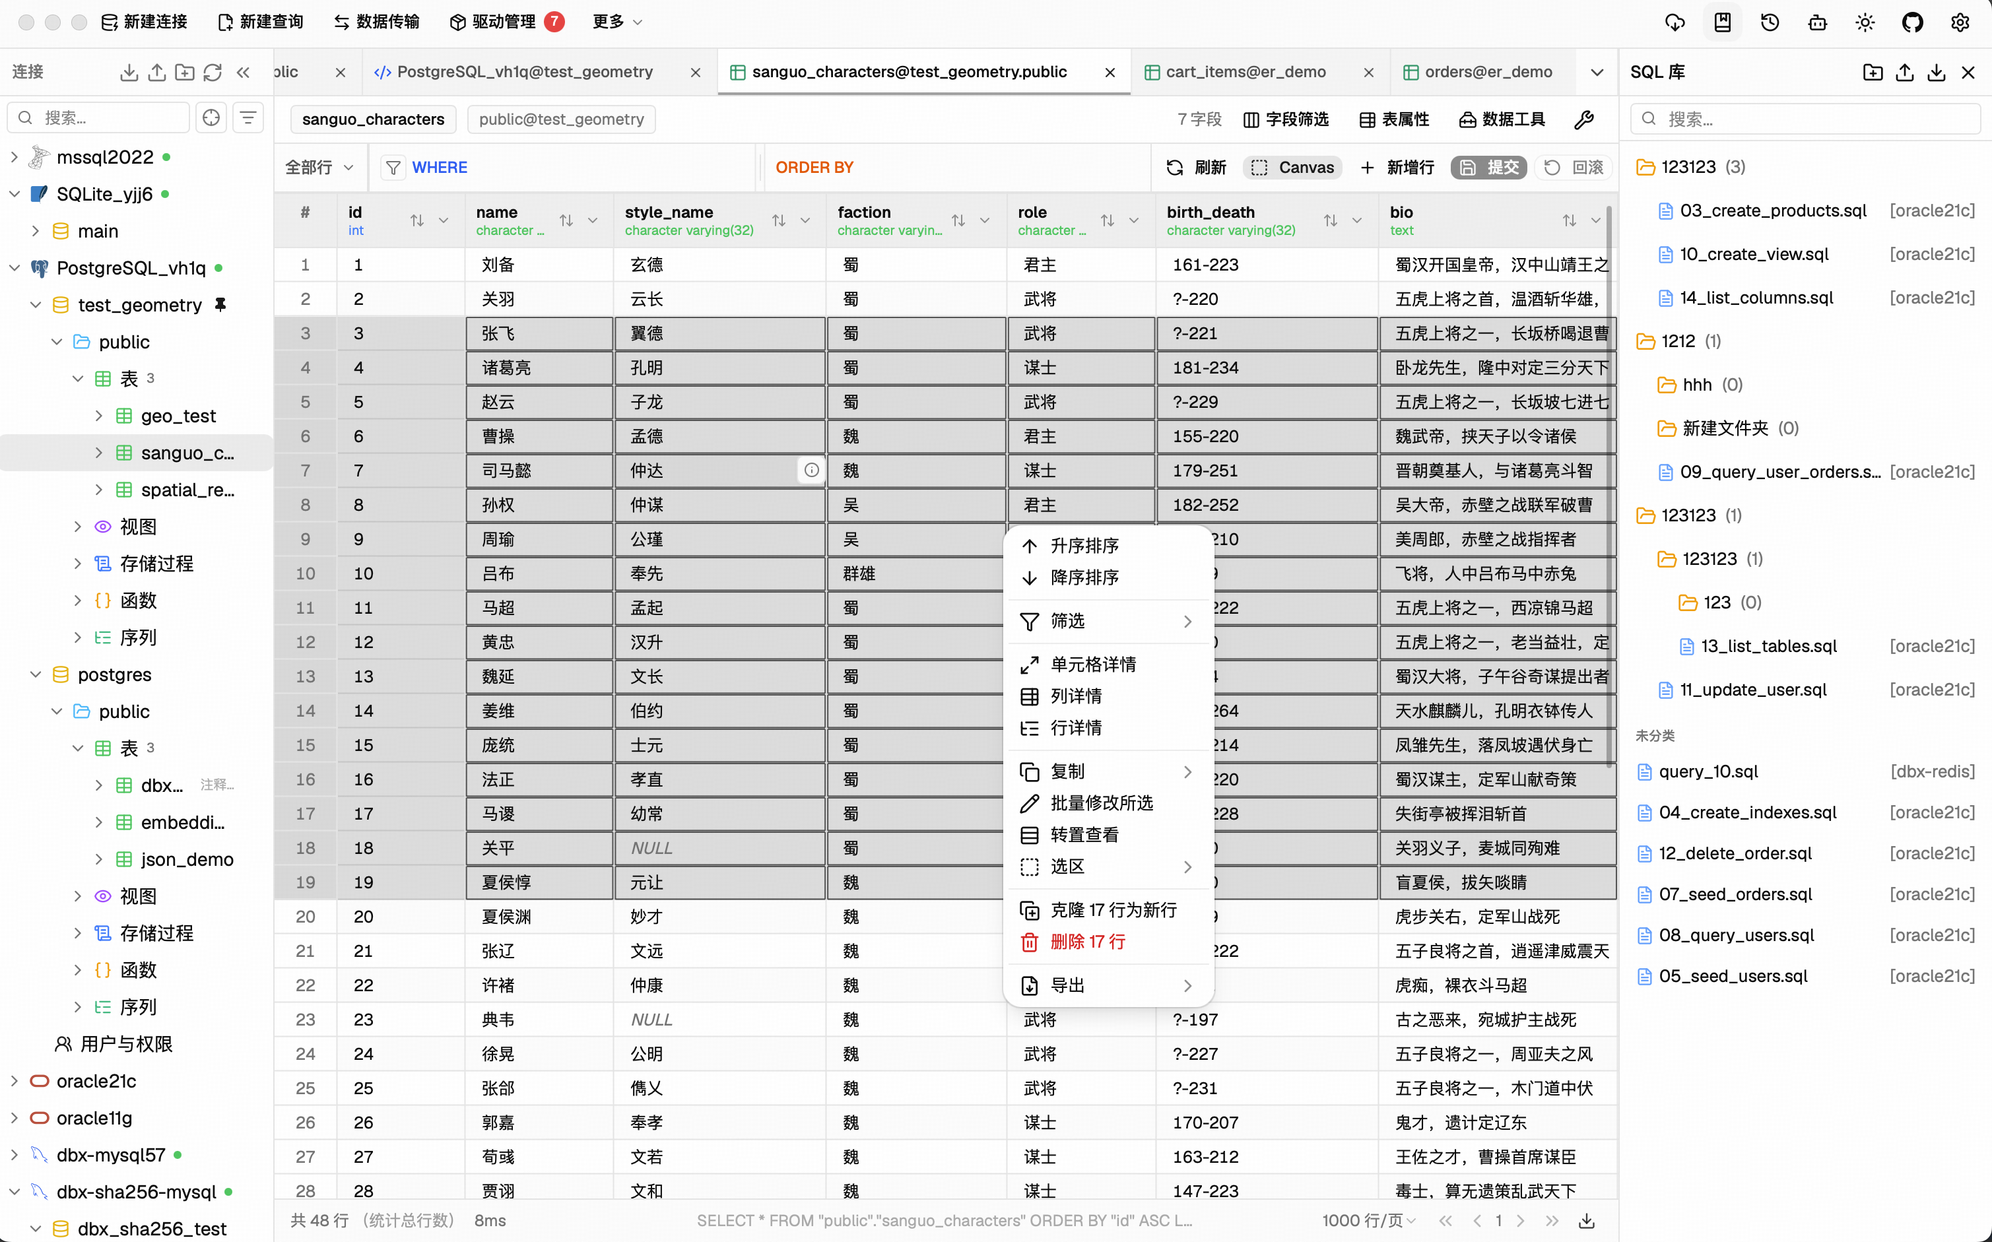
Task: Expand the mssql2022 connection
Action: click(x=14, y=157)
